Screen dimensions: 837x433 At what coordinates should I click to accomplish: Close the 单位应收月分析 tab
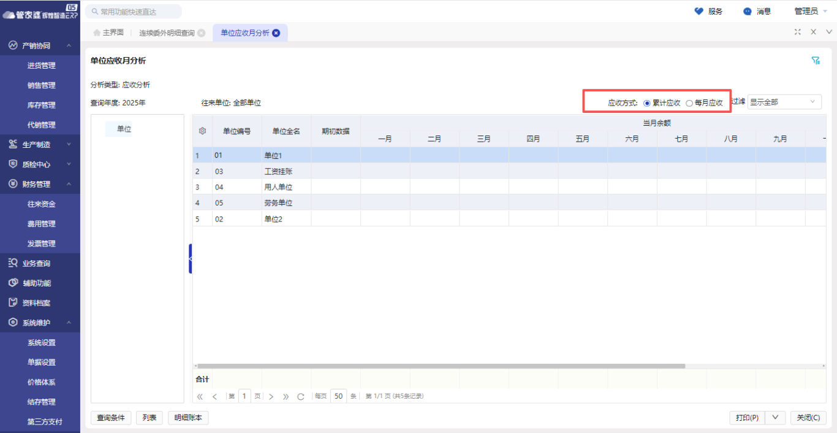[x=276, y=33]
